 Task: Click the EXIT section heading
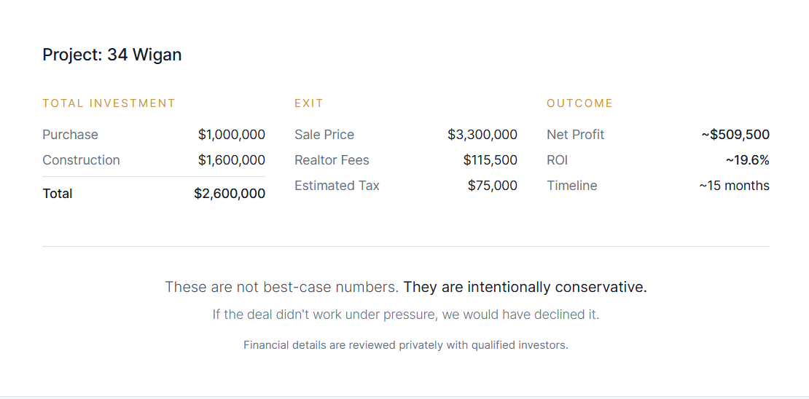click(309, 103)
